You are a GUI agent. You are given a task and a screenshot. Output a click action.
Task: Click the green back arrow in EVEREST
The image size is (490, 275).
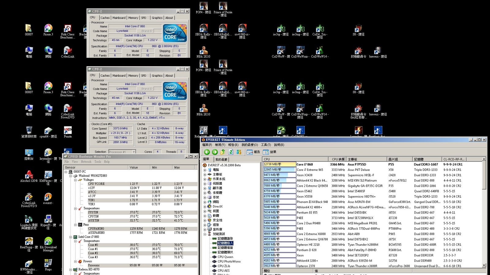[207, 152]
